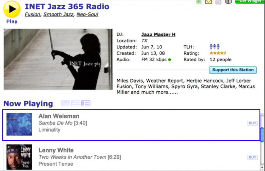Choose the detailed list view icon

click(86, 103)
